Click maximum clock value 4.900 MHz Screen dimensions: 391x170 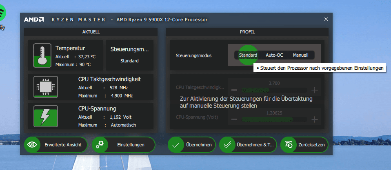[121, 95]
